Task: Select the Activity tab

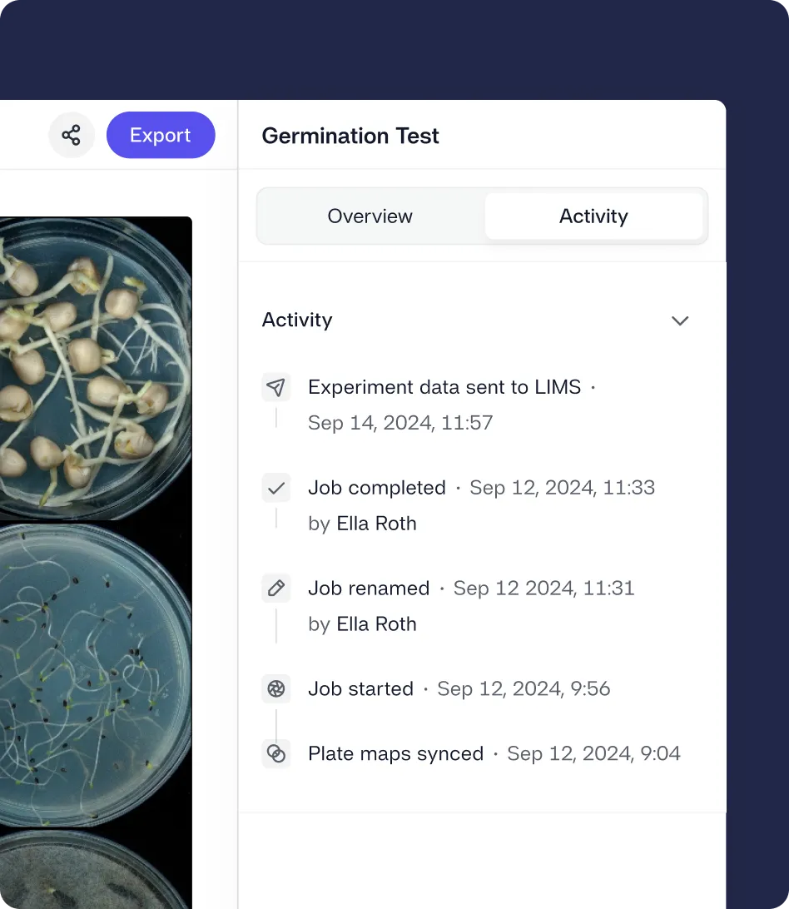Action: [593, 216]
